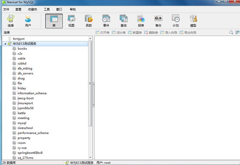
Task: Click the kettle database icon
Action: coord(14,113)
